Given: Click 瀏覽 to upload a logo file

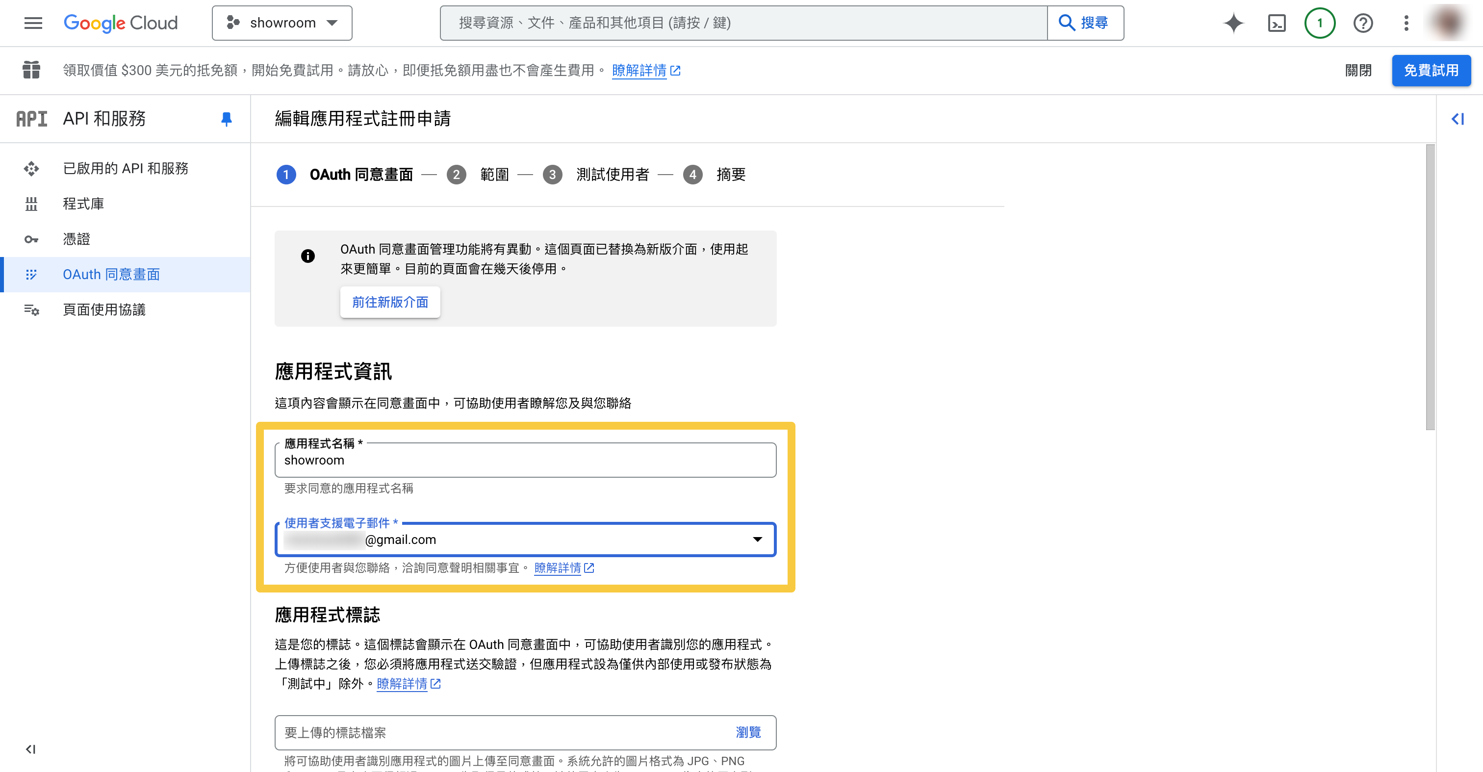Looking at the screenshot, I should pyautogui.click(x=748, y=732).
